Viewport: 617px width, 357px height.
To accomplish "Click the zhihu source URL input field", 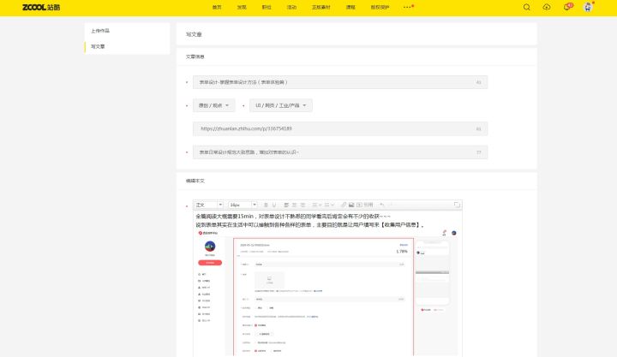I will [x=338, y=128].
